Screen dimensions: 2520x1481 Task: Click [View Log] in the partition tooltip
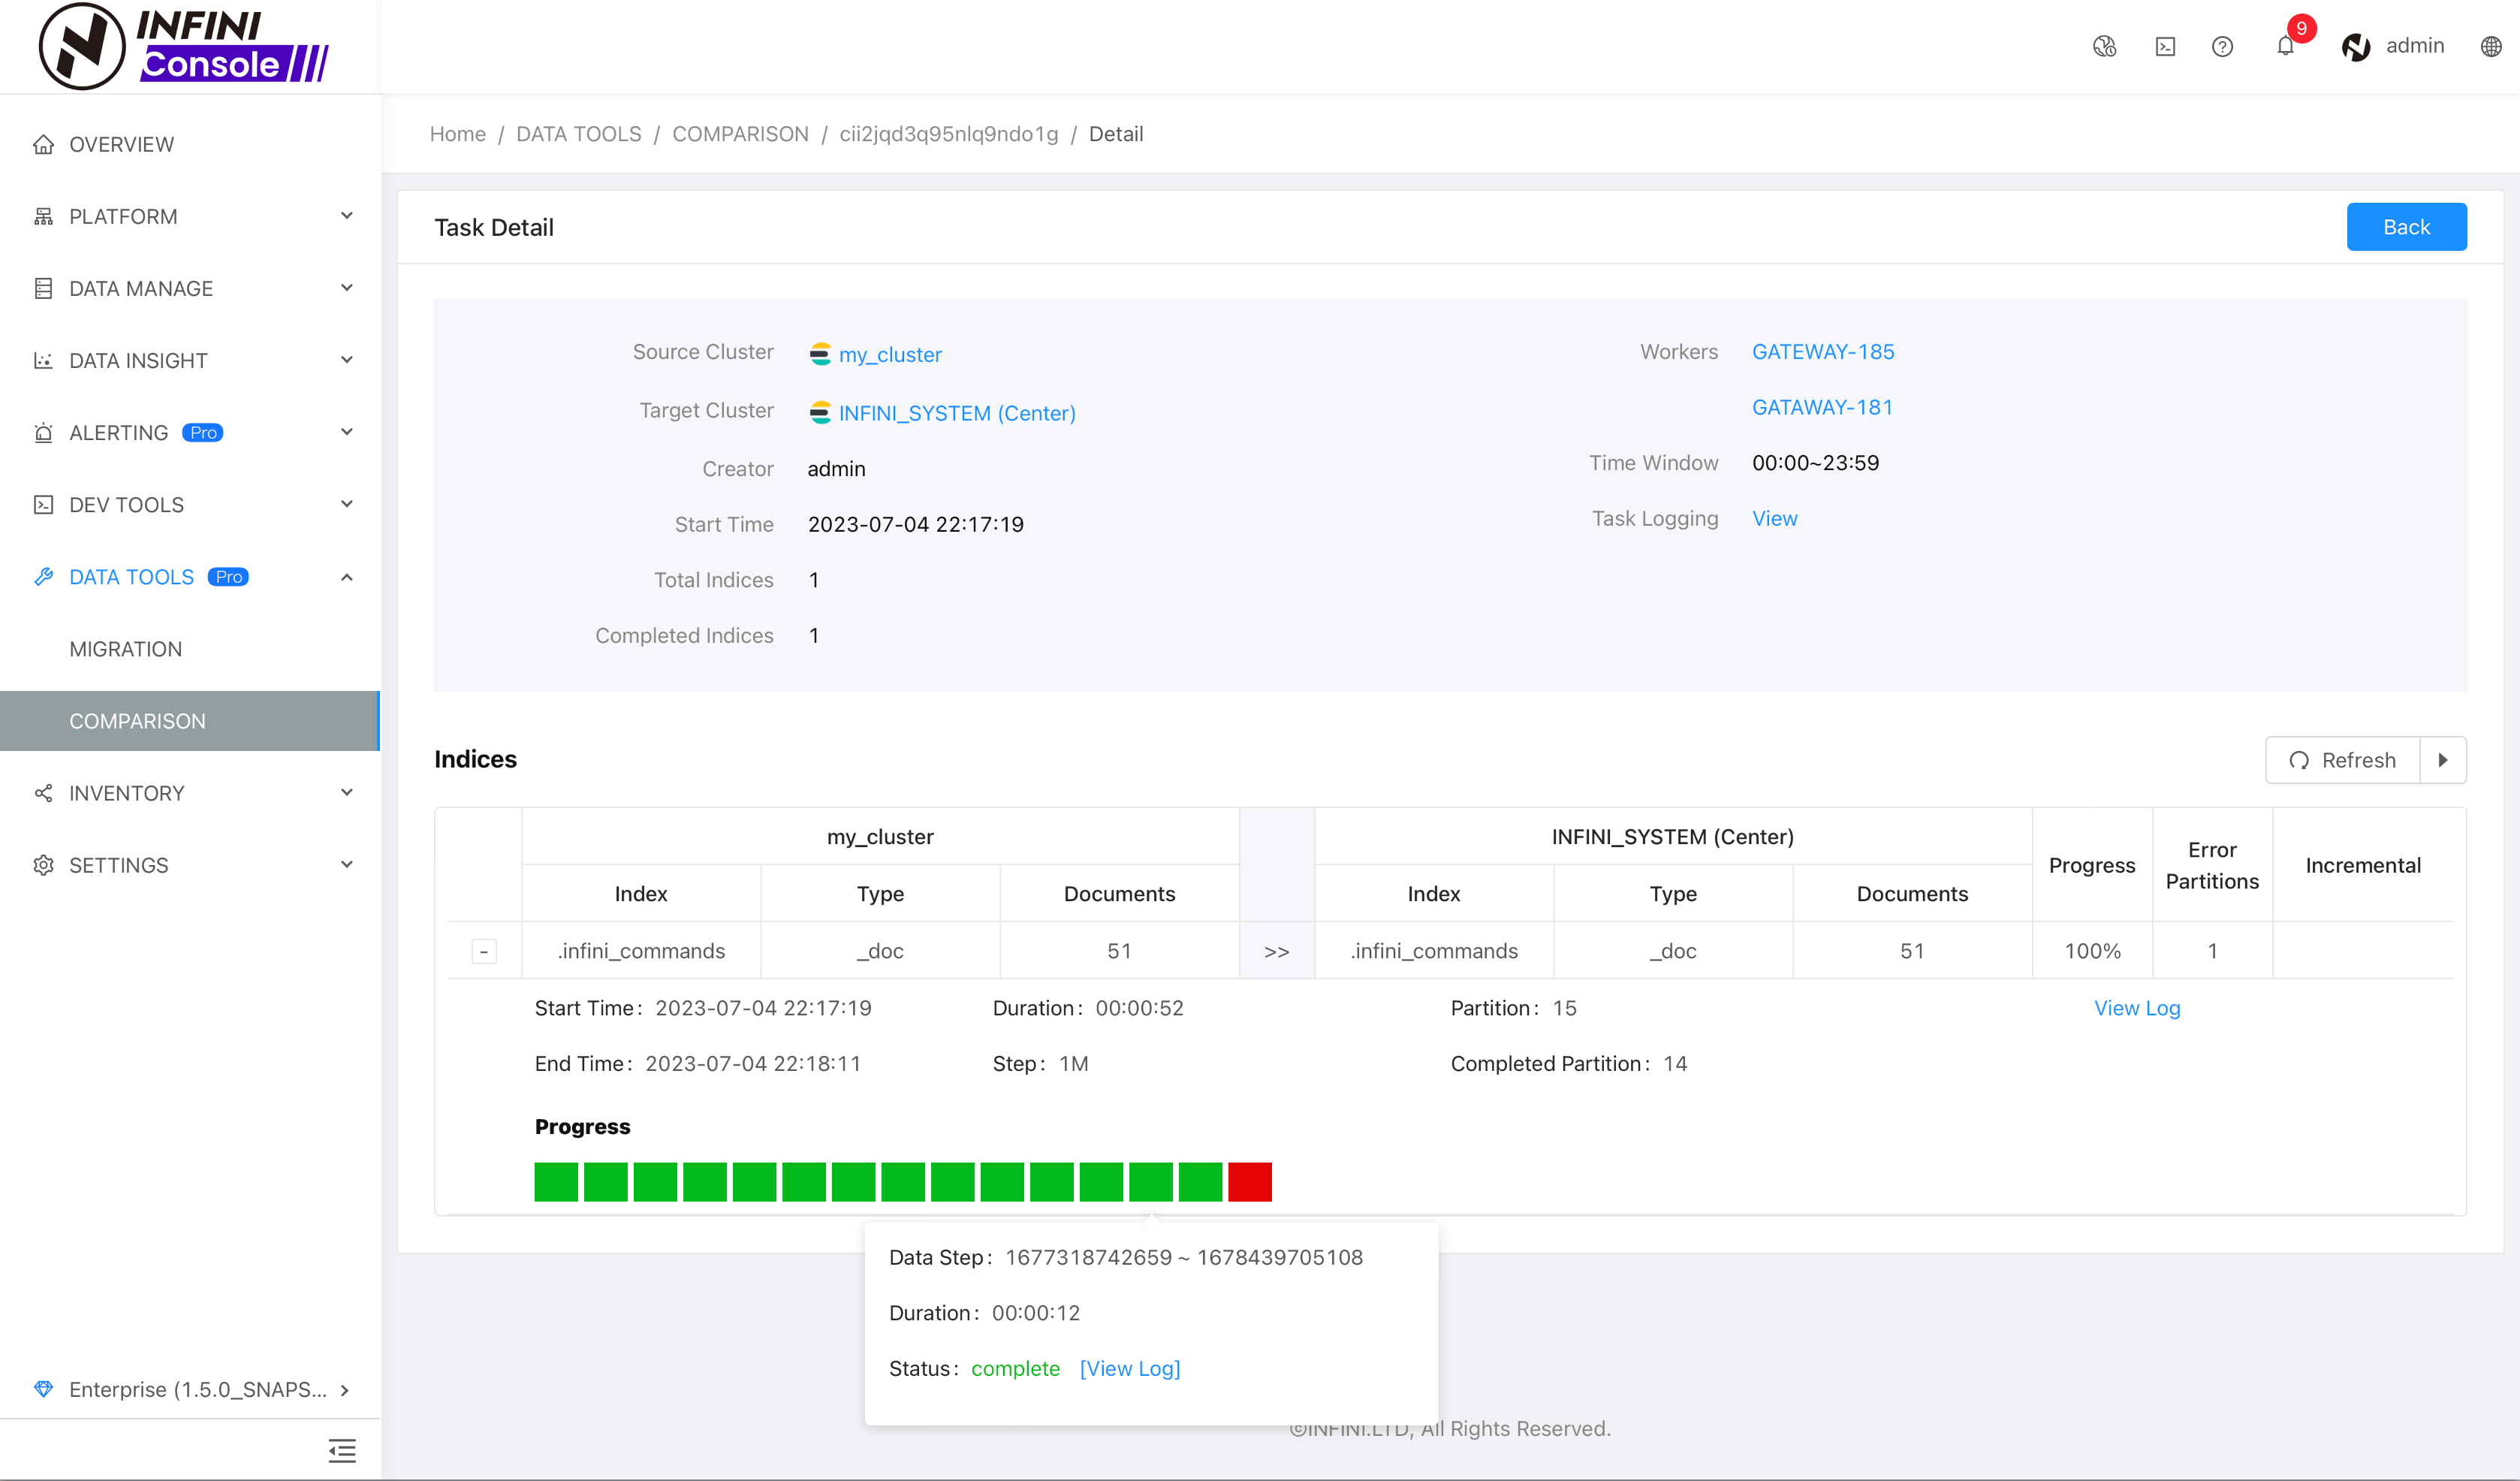point(1130,1368)
